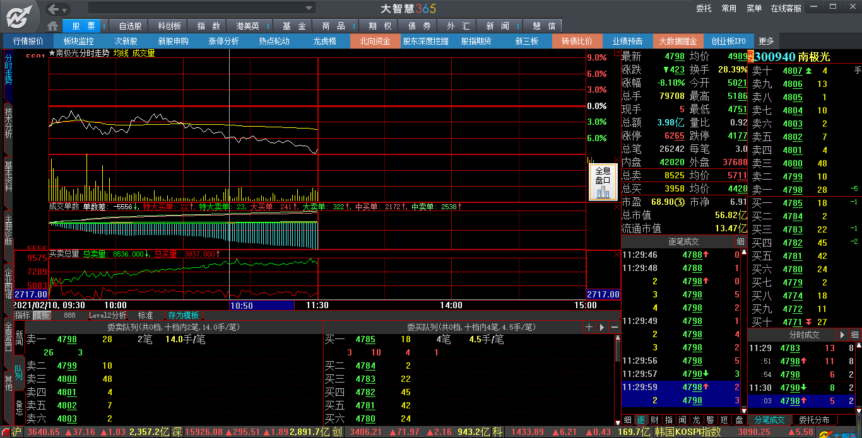
Task: Click the minus icon in queue panel
Action: pos(614,327)
